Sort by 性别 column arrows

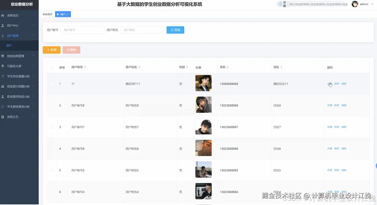click(187, 67)
